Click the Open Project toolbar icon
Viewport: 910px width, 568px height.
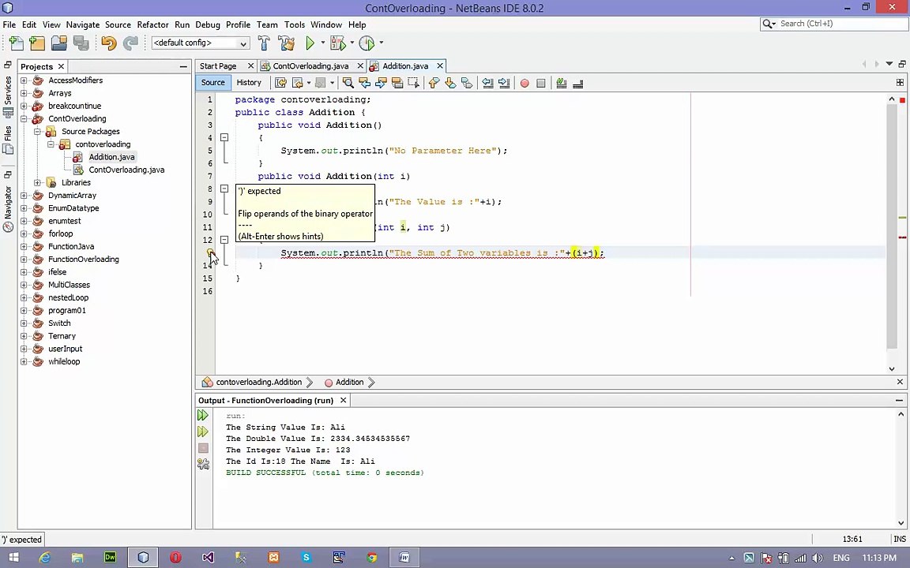pos(59,43)
